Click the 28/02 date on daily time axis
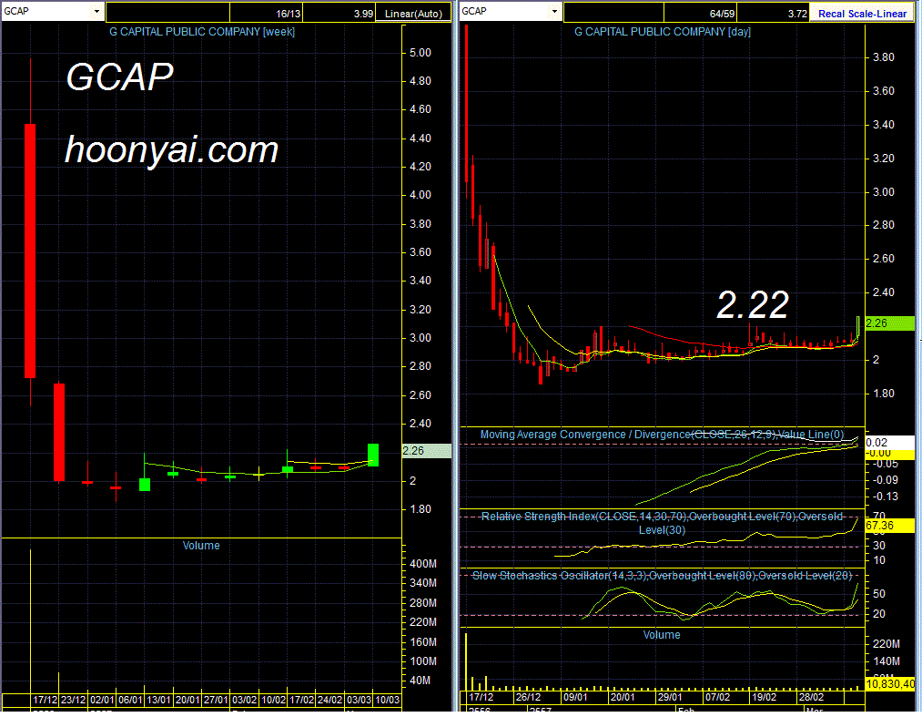The width and height of the screenshot is (922, 717). click(811, 698)
